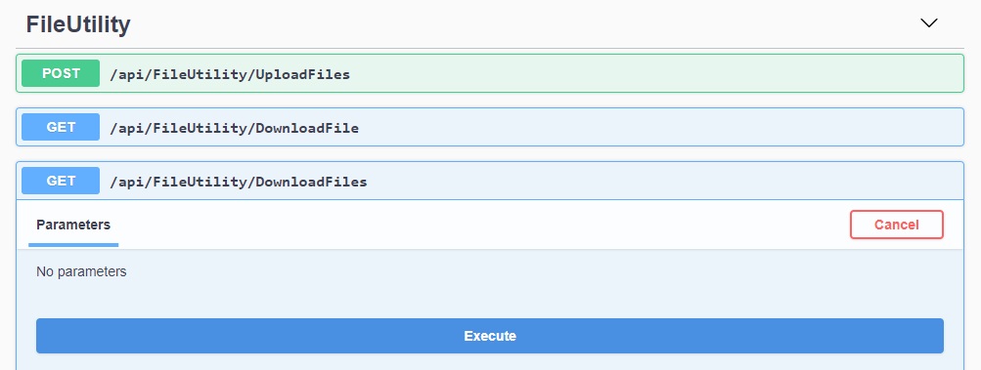Click the divider line under FileUtility heading
This screenshot has height=370, width=981.
[x=490, y=48]
